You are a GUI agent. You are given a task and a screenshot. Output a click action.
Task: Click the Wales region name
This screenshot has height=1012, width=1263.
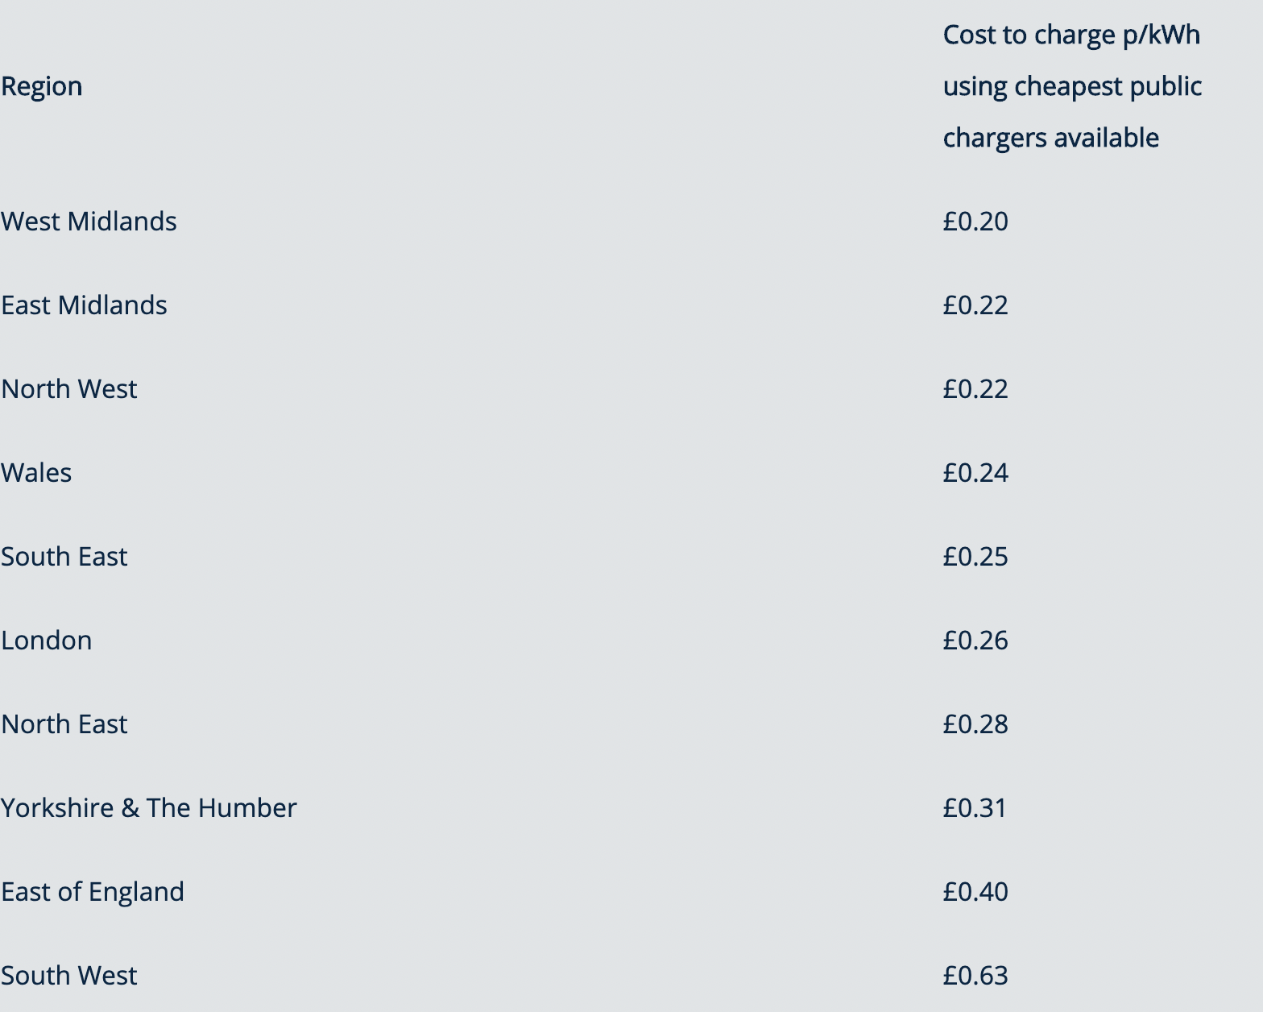click(36, 473)
